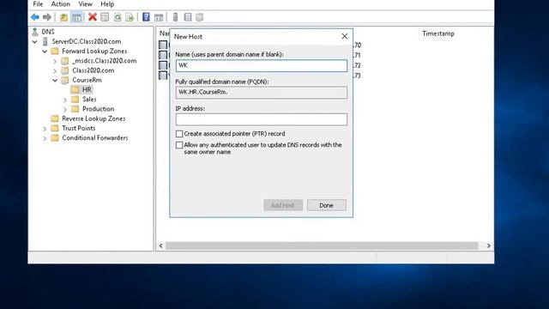
Task: Click the last toolbar icon (New Zone)
Action: [200, 17]
